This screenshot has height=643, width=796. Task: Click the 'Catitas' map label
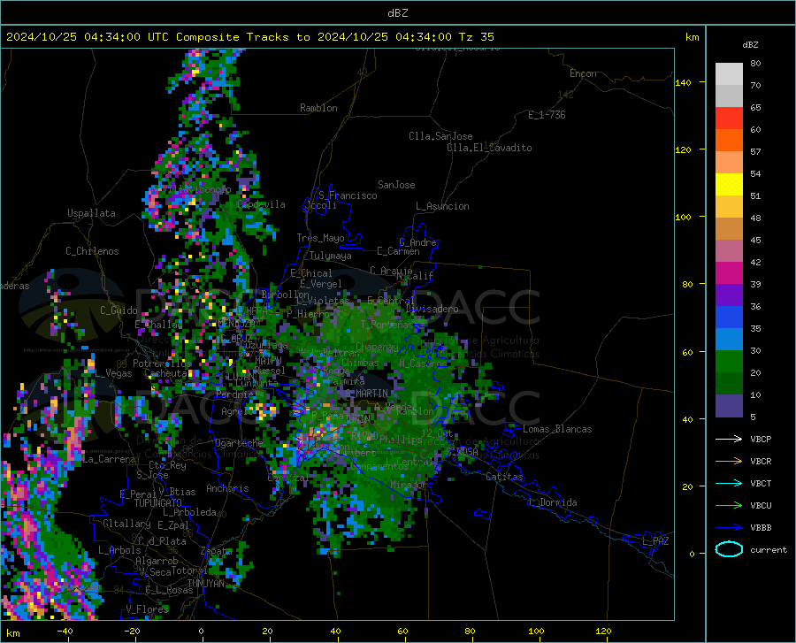(505, 477)
